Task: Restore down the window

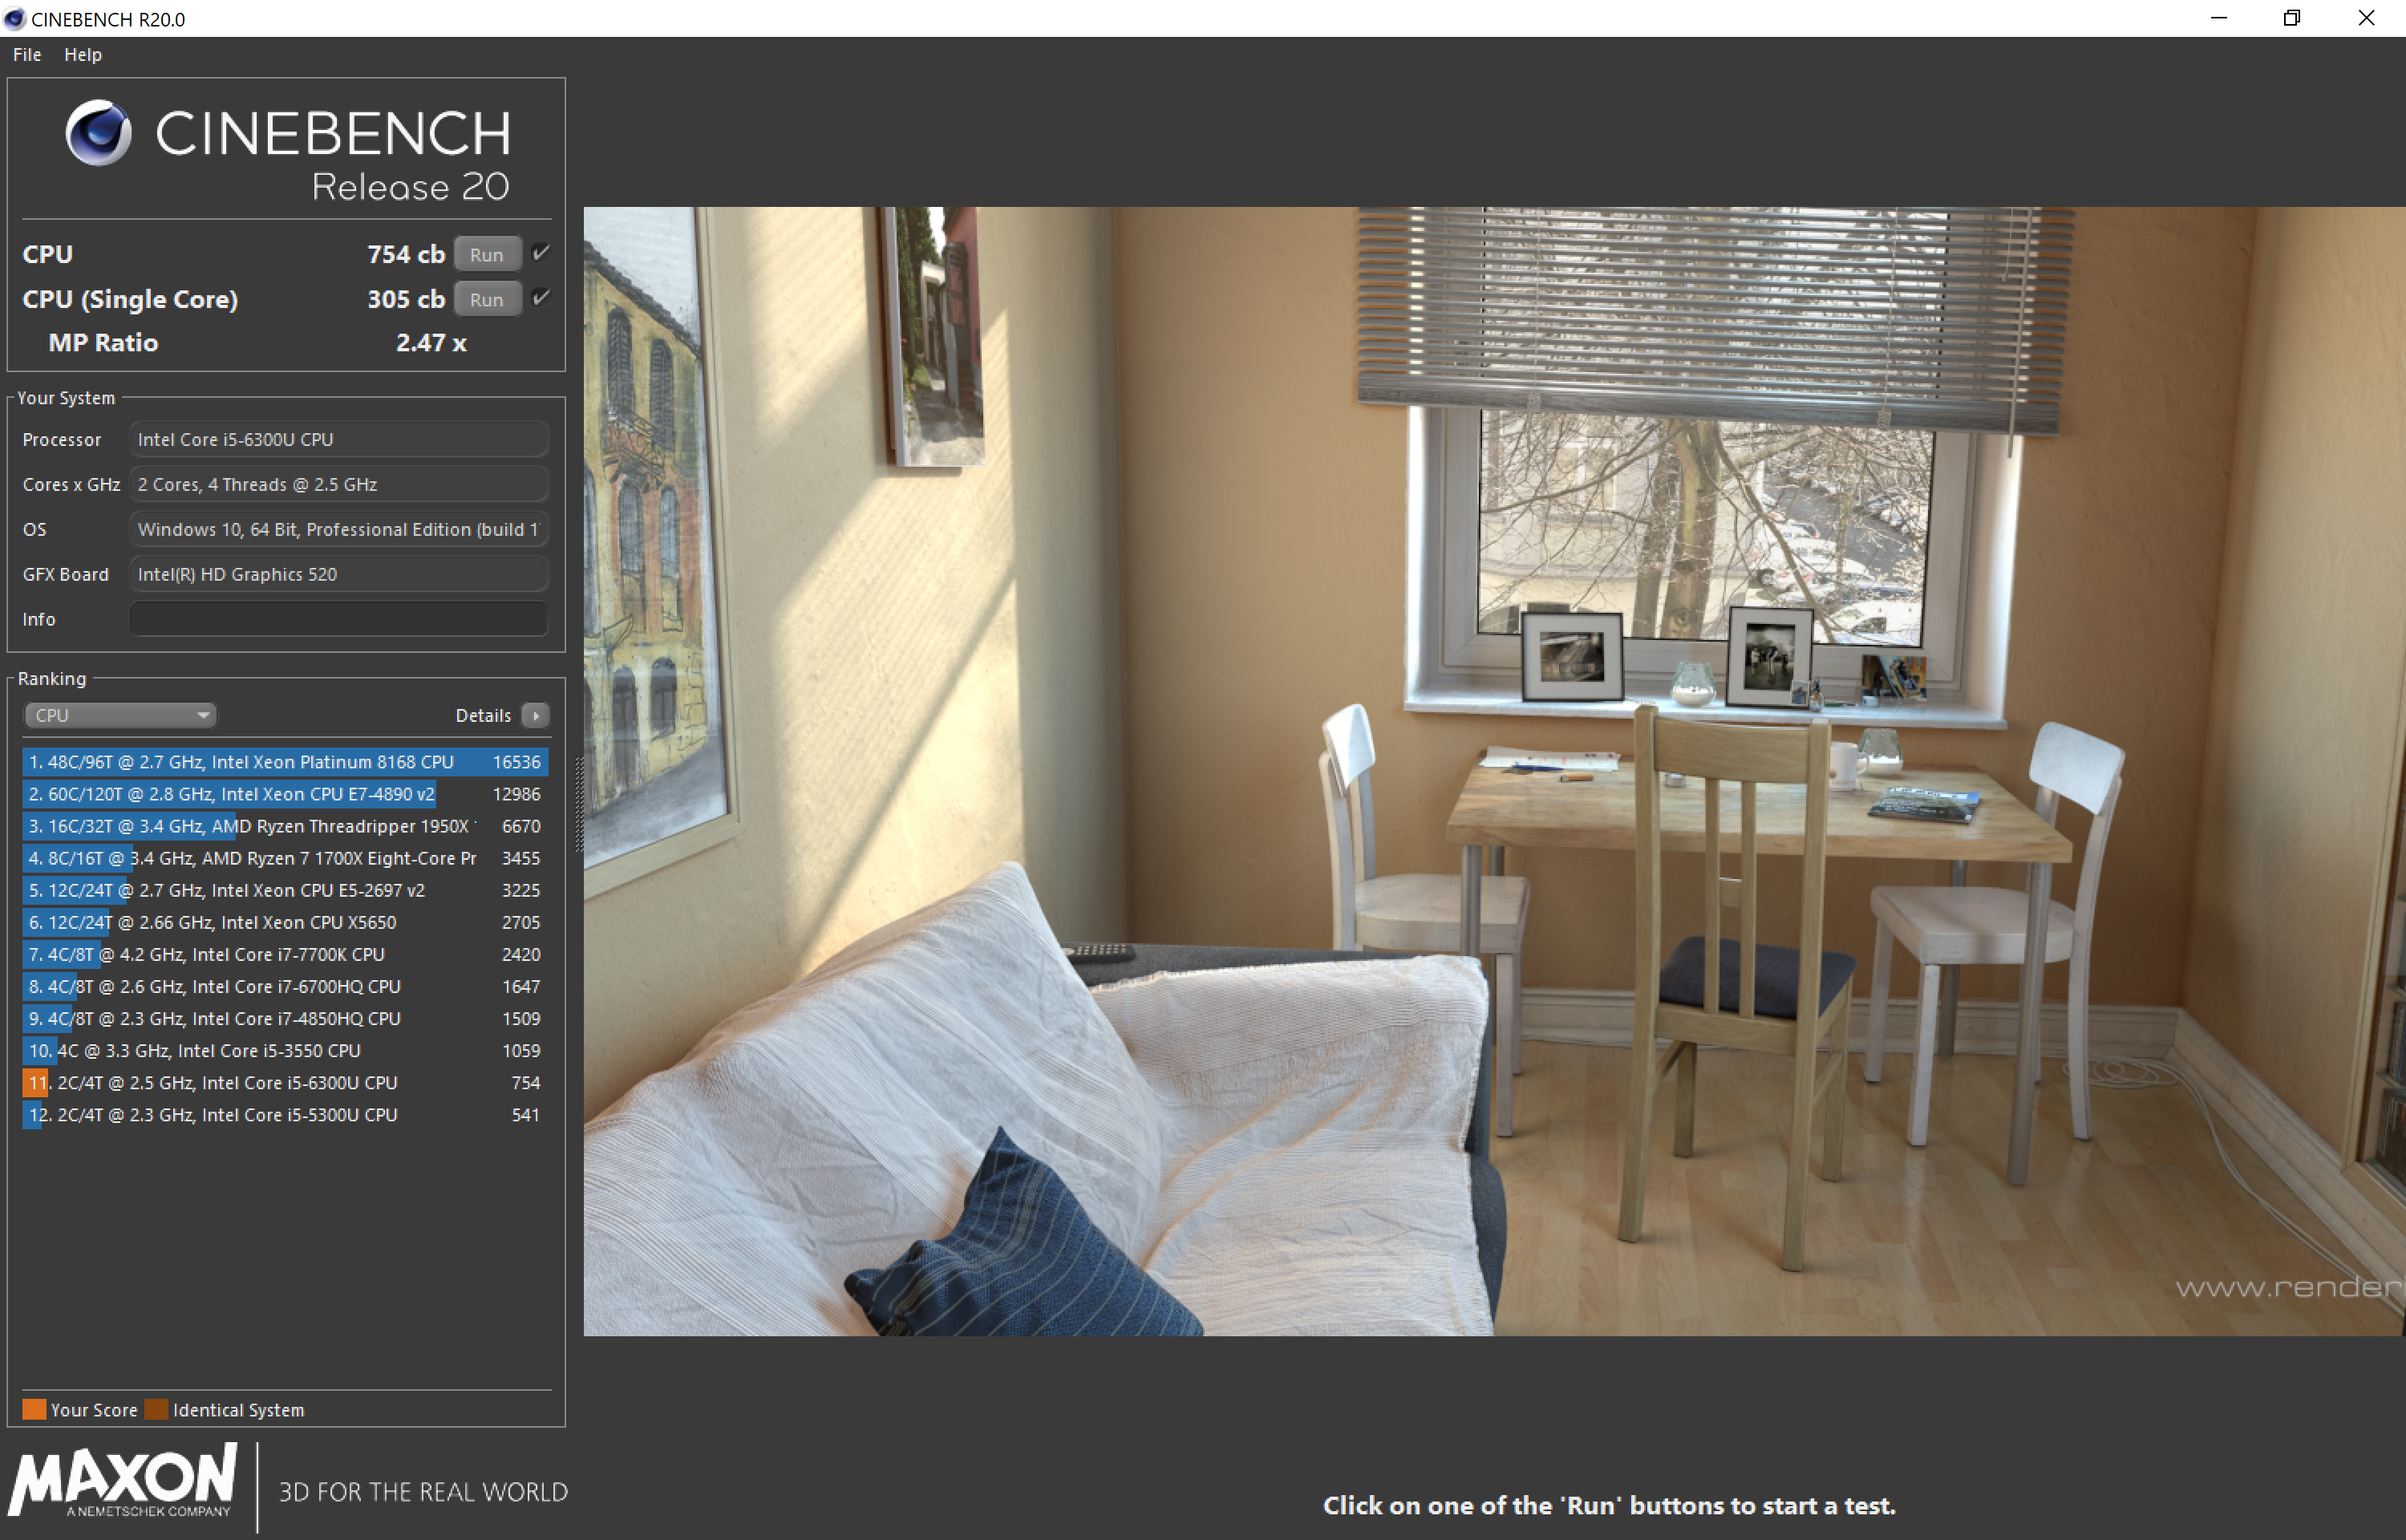Action: [2291, 18]
